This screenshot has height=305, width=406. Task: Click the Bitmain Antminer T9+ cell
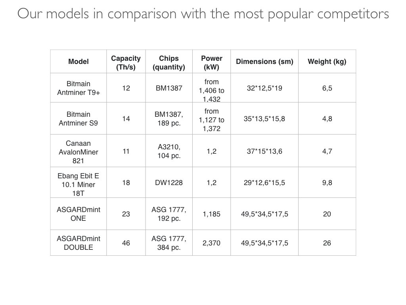tap(79, 88)
